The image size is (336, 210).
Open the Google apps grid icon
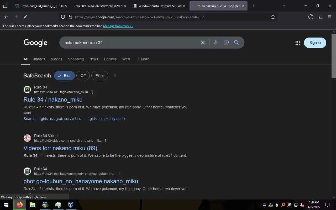(297, 43)
